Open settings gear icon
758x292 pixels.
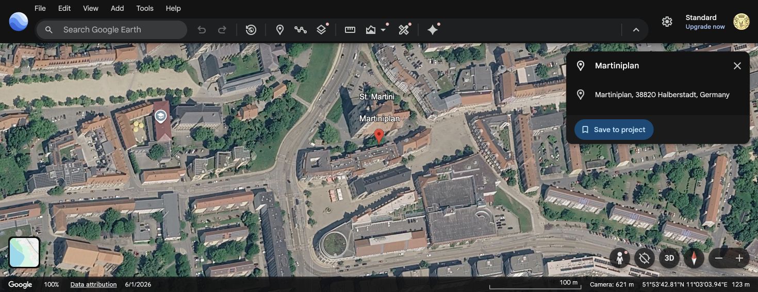[667, 22]
